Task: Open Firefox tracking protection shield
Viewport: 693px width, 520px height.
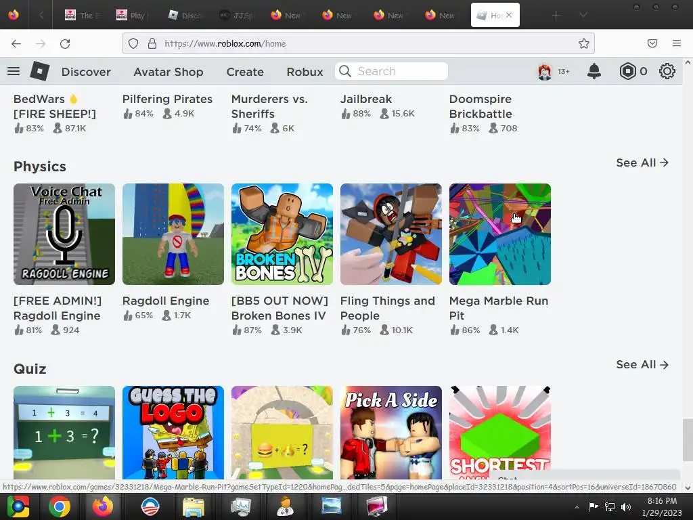Action: tap(133, 43)
